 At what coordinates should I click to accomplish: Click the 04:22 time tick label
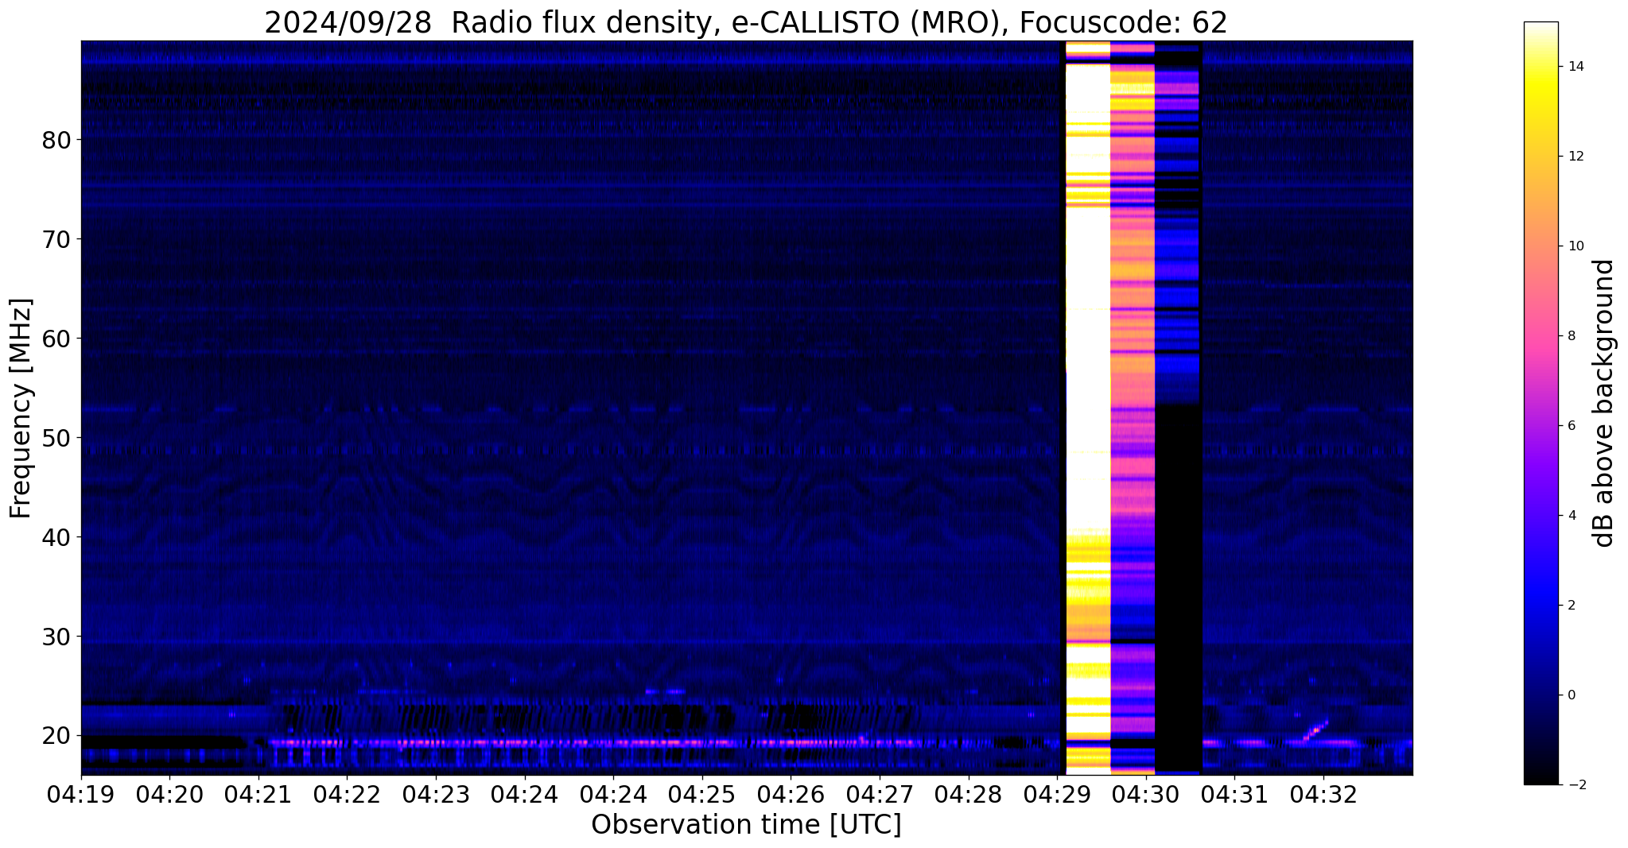(x=347, y=795)
